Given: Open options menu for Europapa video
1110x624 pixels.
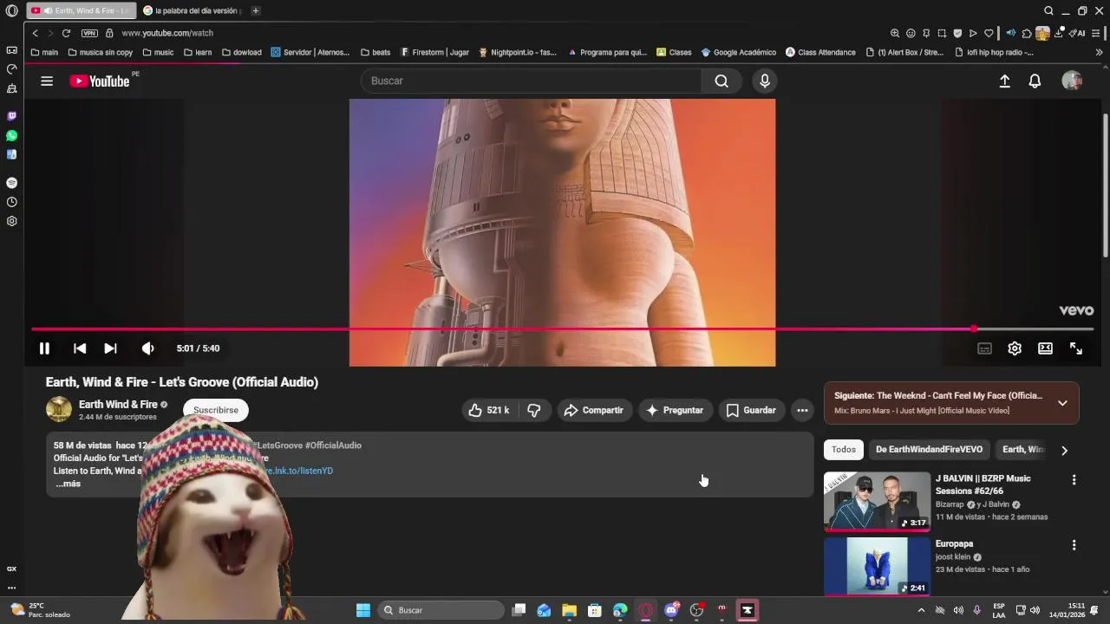Looking at the screenshot, I should pos(1074,545).
